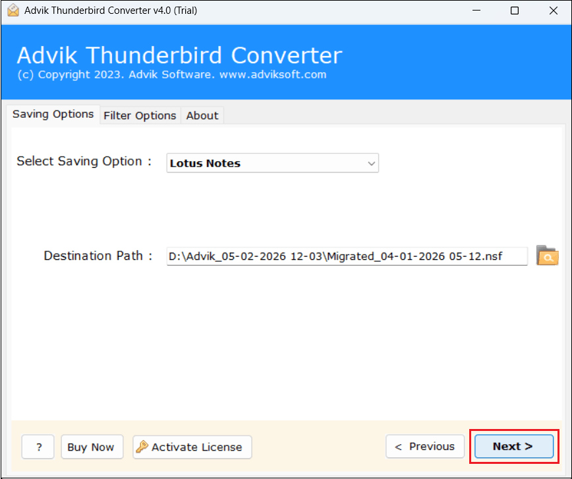The image size is (572, 479).
Task: Click the Previous button
Action: 425,446
